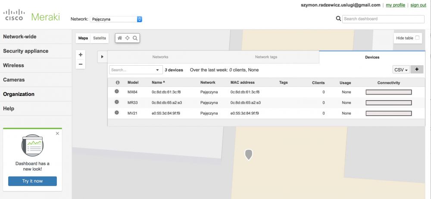The height and width of the screenshot is (199, 431).
Task: Open the Cameras menu
Action: click(36, 79)
